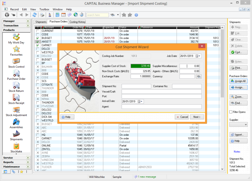Open the Window menu
The image size is (252, 181).
point(58,9)
